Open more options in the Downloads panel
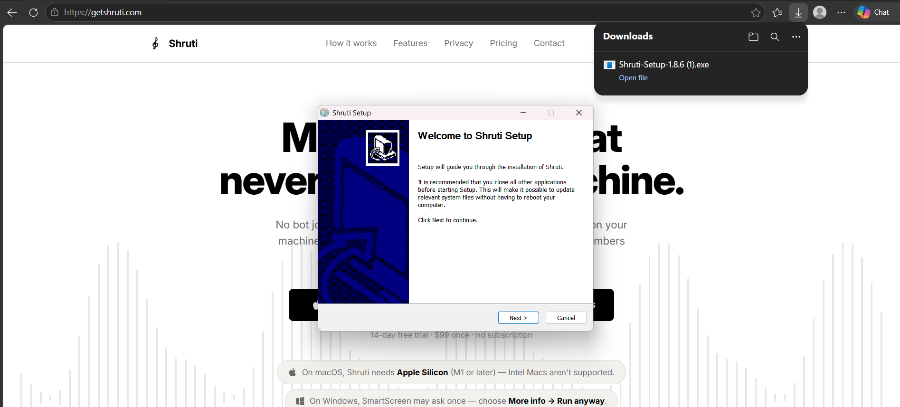Viewport: 900px width, 407px height. point(796,37)
